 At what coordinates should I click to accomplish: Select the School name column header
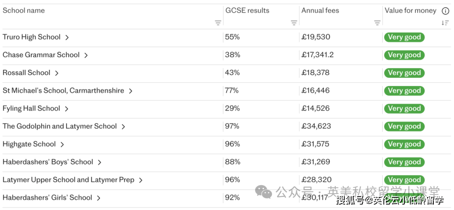click(24, 10)
